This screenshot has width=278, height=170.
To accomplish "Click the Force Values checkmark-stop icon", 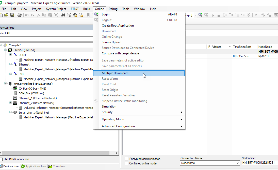I will tap(269, 15).
